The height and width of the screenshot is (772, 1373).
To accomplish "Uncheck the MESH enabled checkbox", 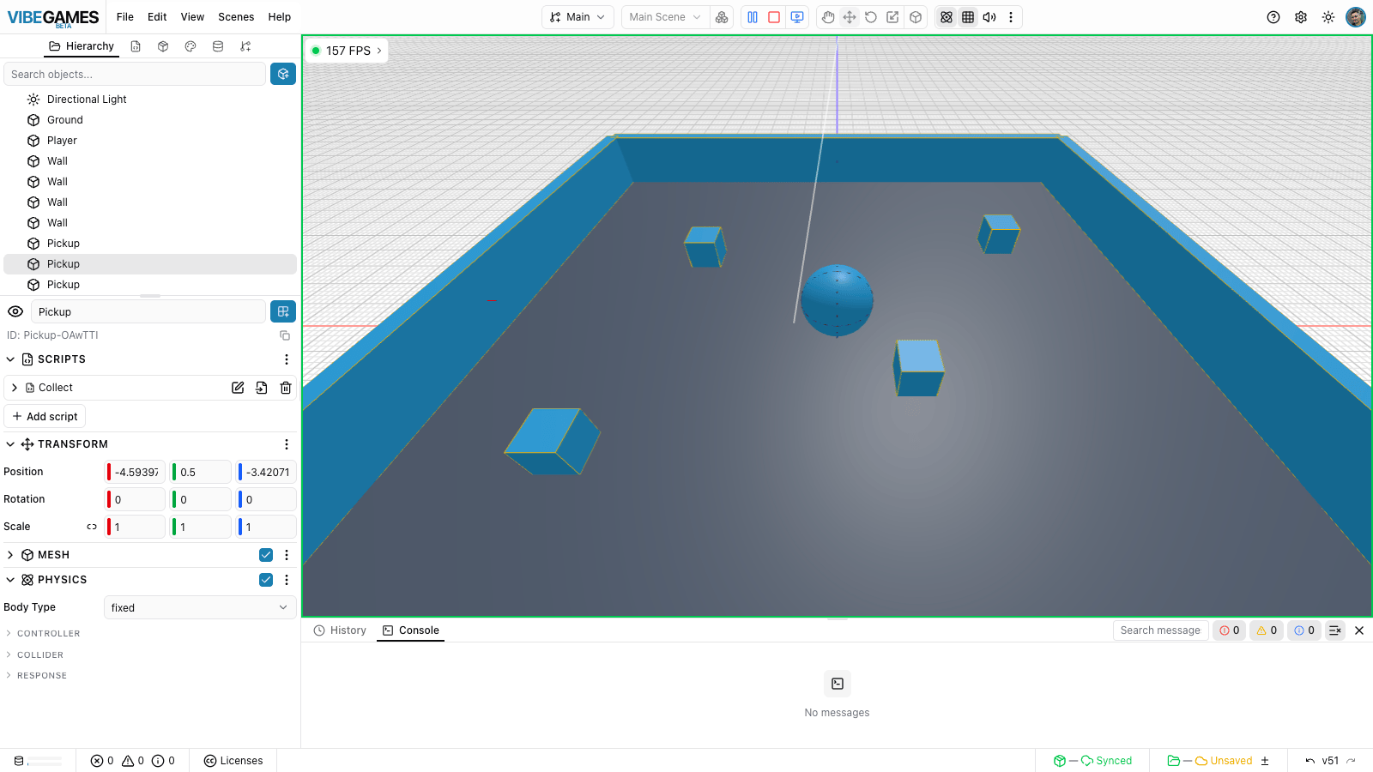I will coord(266,555).
